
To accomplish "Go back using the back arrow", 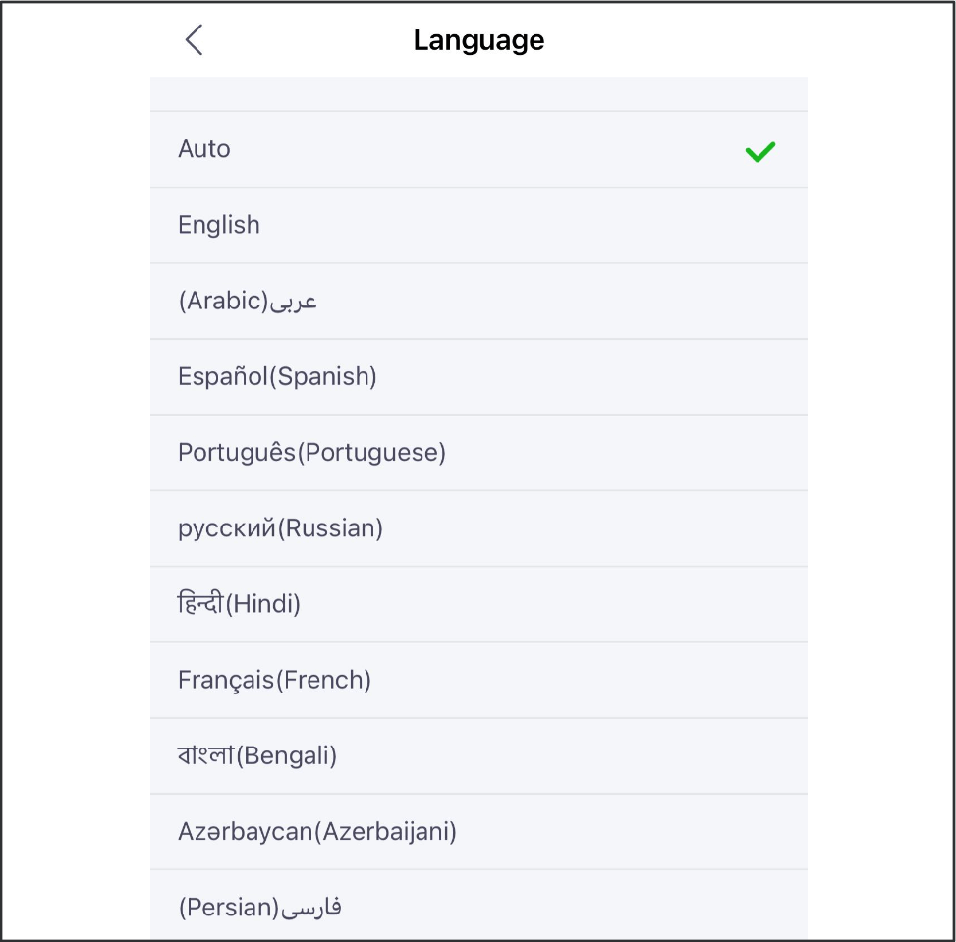I will (194, 40).
